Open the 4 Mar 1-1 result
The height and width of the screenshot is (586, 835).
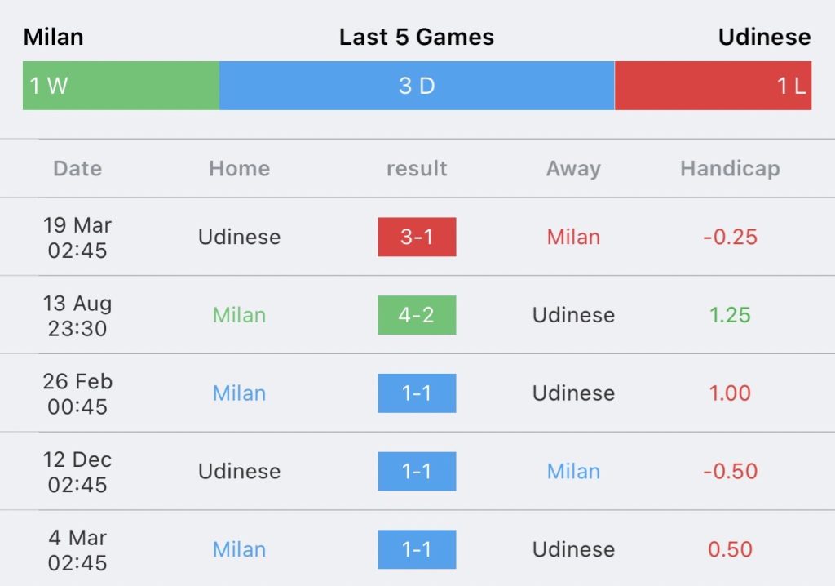(417, 549)
